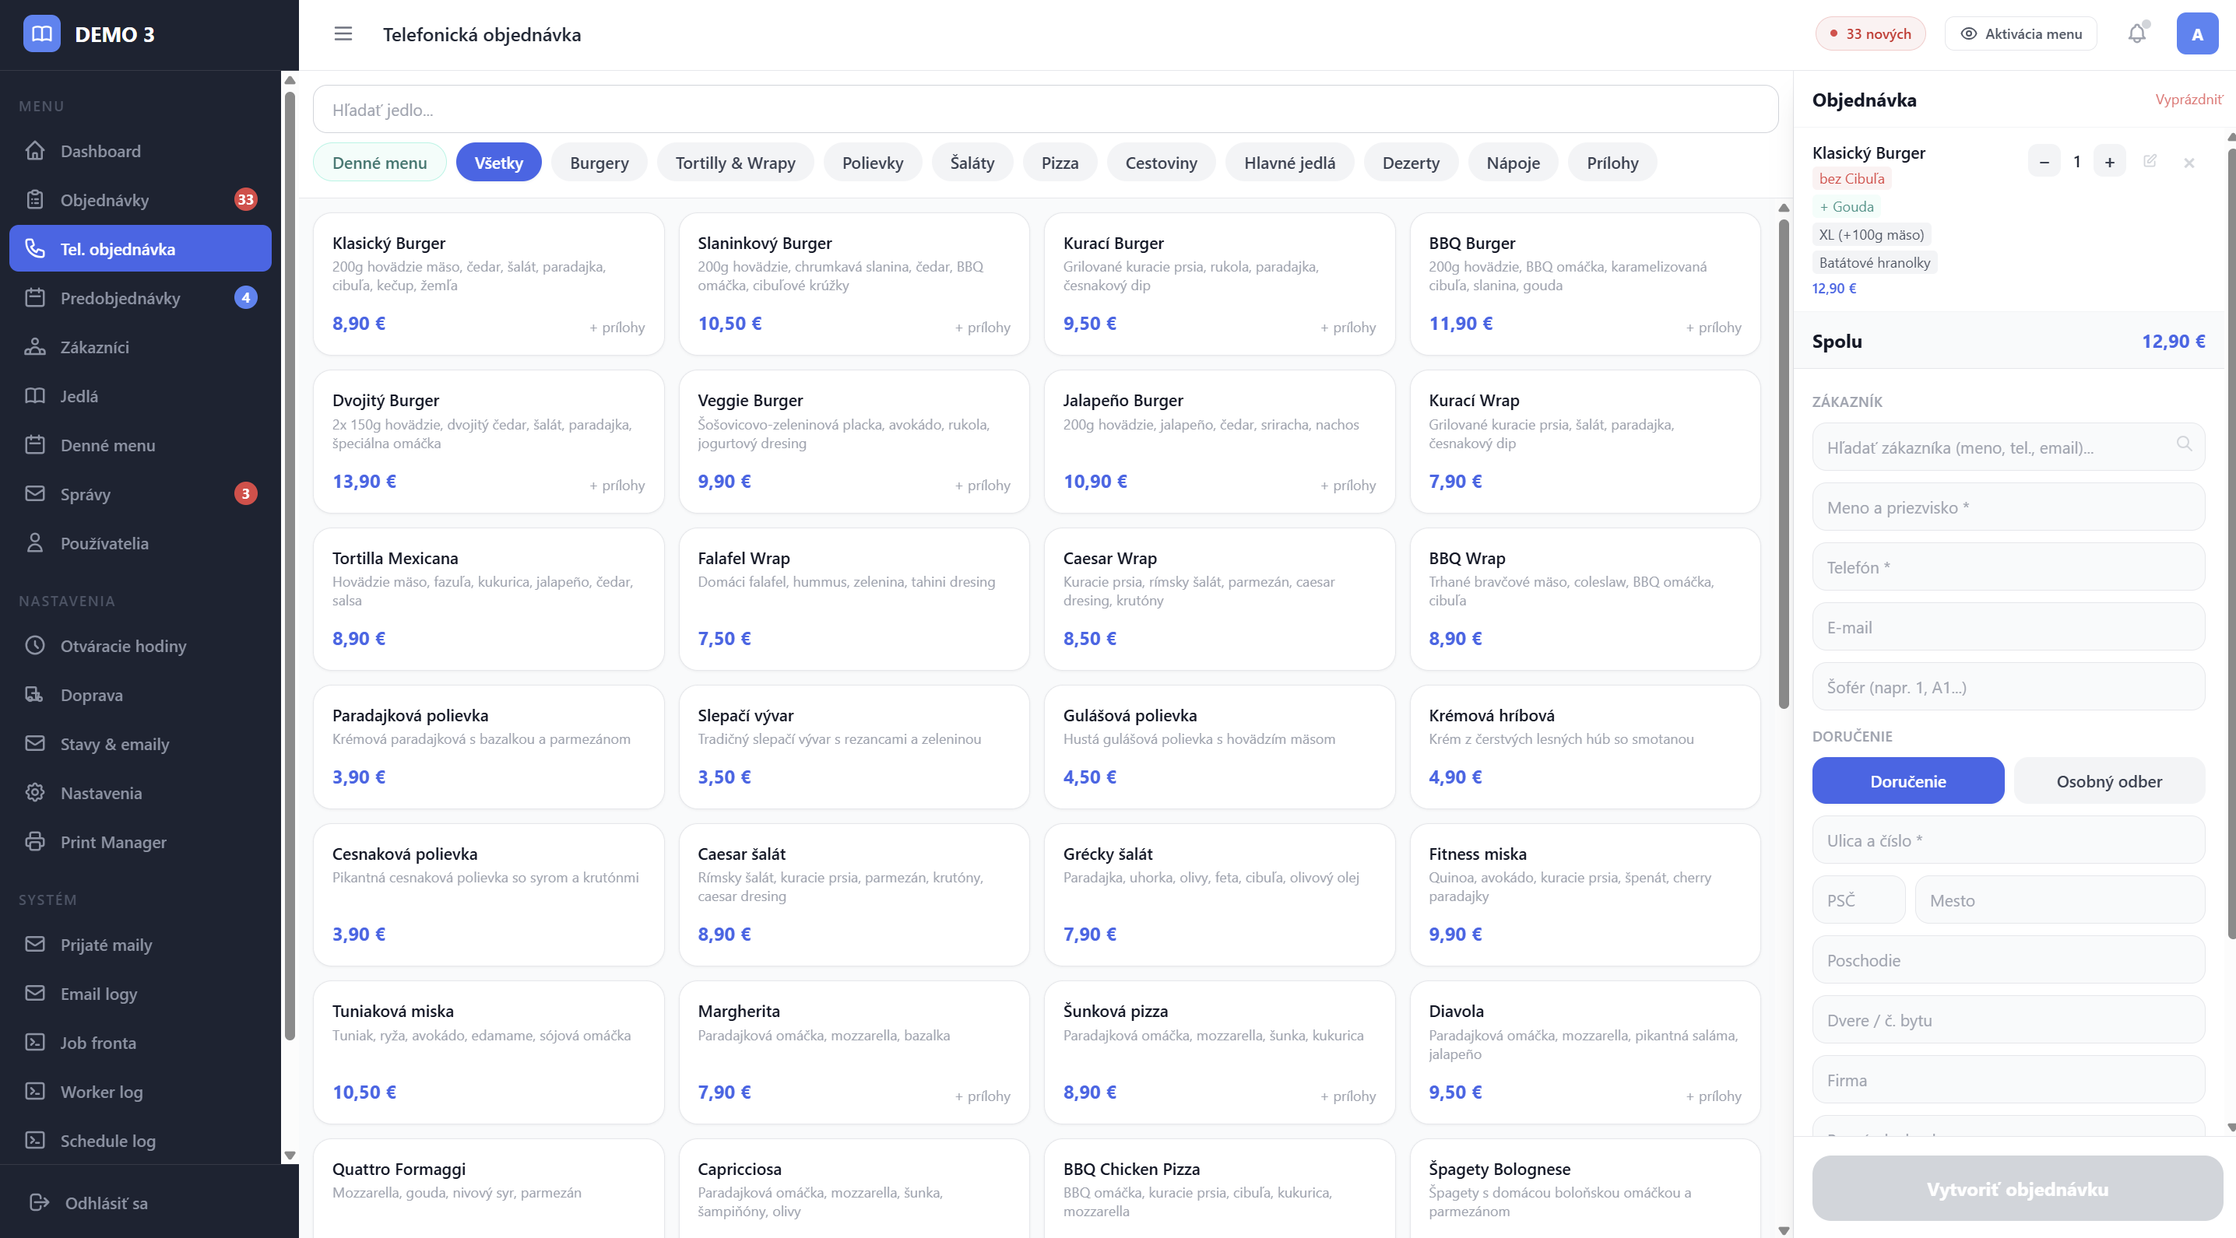This screenshot has height=1238, width=2236.
Task: Remove Klasický Burger from the order
Action: tap(2189, 162)
